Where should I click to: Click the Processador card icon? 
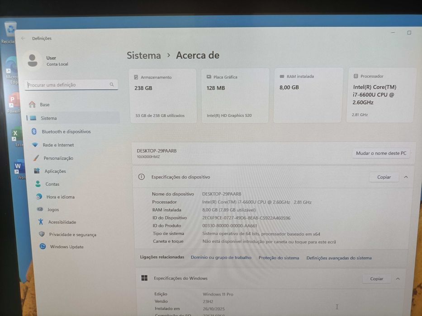coord(356,76)
